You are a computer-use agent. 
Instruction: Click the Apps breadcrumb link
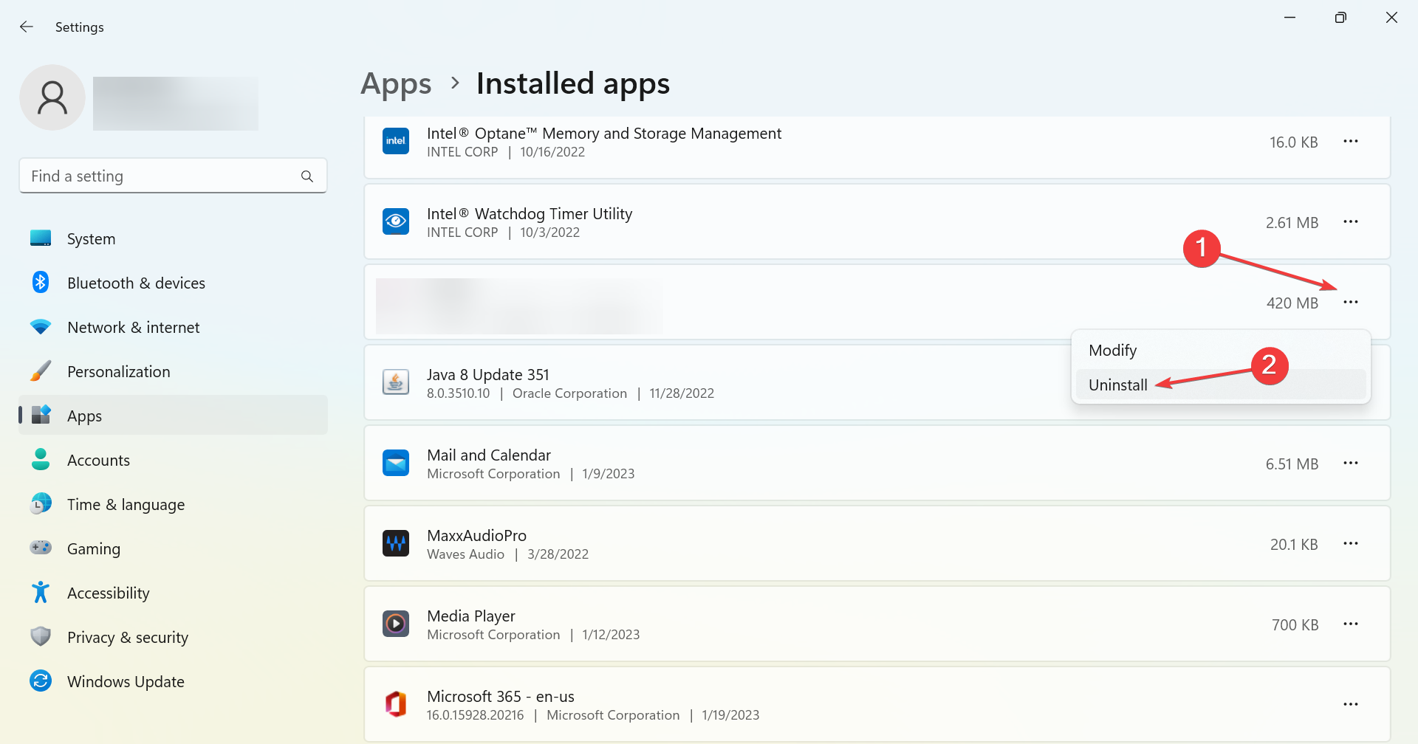click(x=396, y=83)
